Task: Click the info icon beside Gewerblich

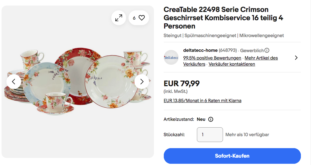Action: coord(267,50)
